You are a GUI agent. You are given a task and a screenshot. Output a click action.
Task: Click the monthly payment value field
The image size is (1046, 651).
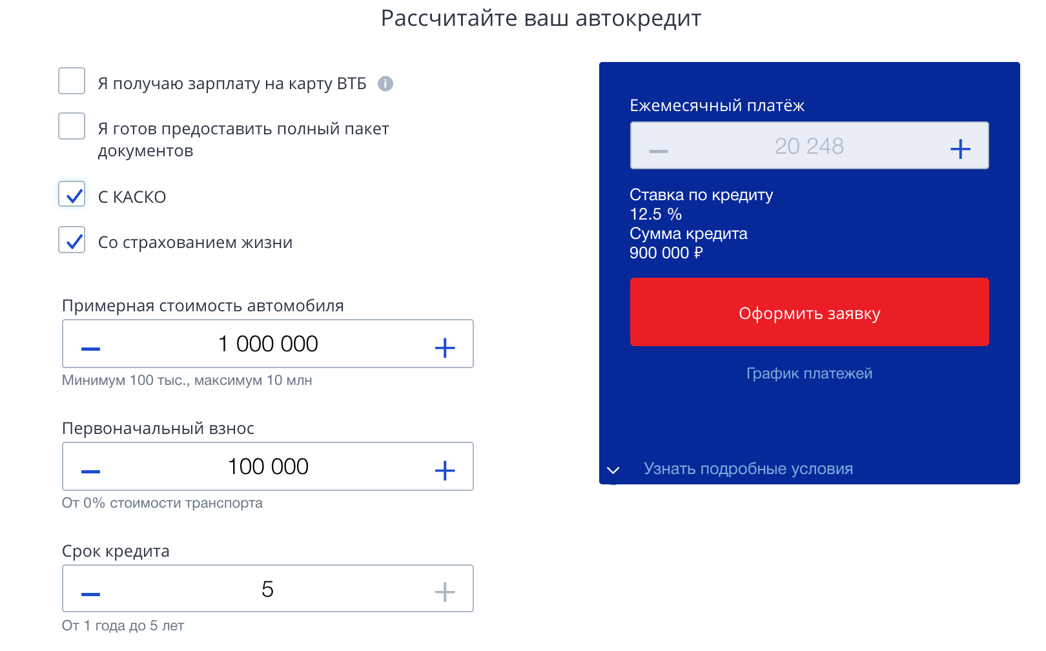[x=809, y=146]
